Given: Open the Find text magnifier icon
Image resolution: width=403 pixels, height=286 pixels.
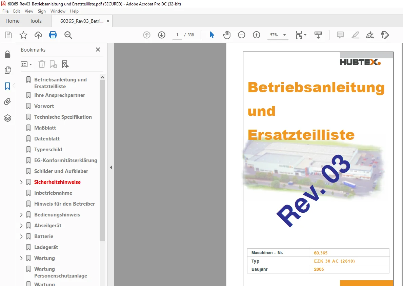Looking at the screenshot, I should pos(68,35).
